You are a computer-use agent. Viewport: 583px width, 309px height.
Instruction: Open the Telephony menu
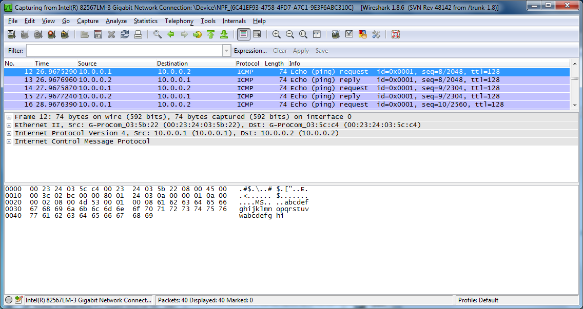[x=179, y=21]
